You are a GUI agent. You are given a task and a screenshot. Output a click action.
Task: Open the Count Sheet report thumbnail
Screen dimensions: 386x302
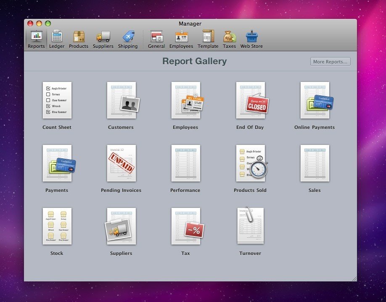tap(57, 100)
